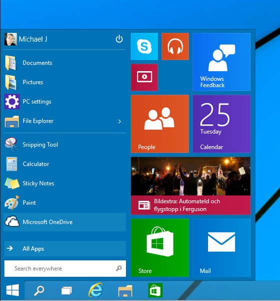Image resolution: width=280 pixels, height=301 pixels.
Task: Open the Pictures folder icon
Action: click(10, 82)
